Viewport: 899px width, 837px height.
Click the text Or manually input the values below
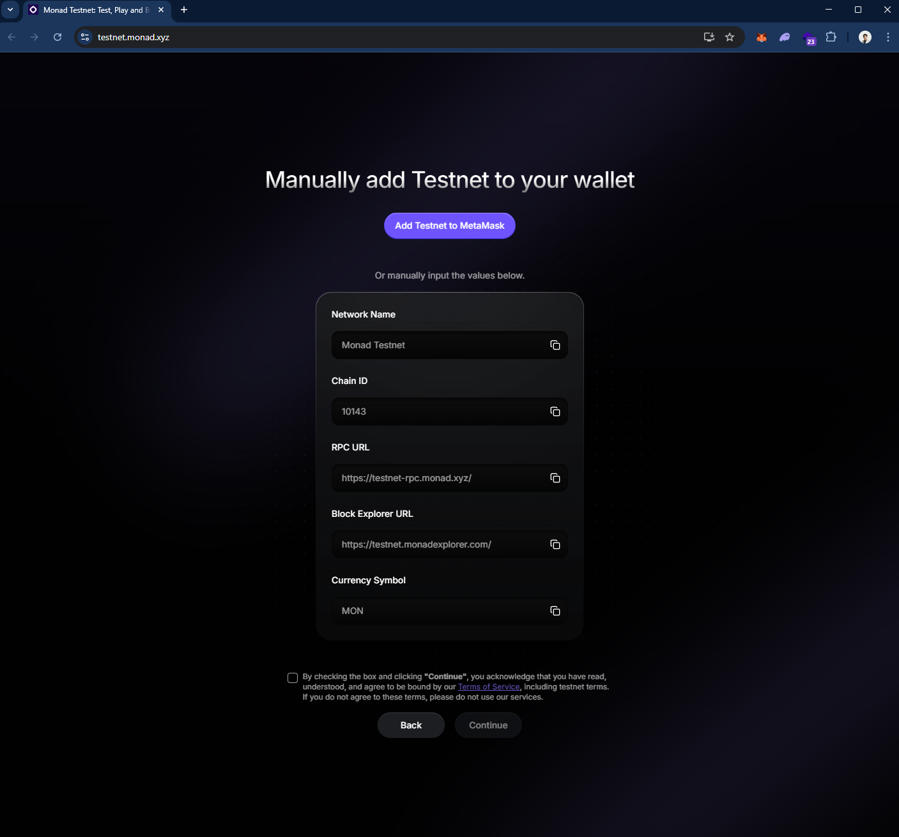(450, 275)
